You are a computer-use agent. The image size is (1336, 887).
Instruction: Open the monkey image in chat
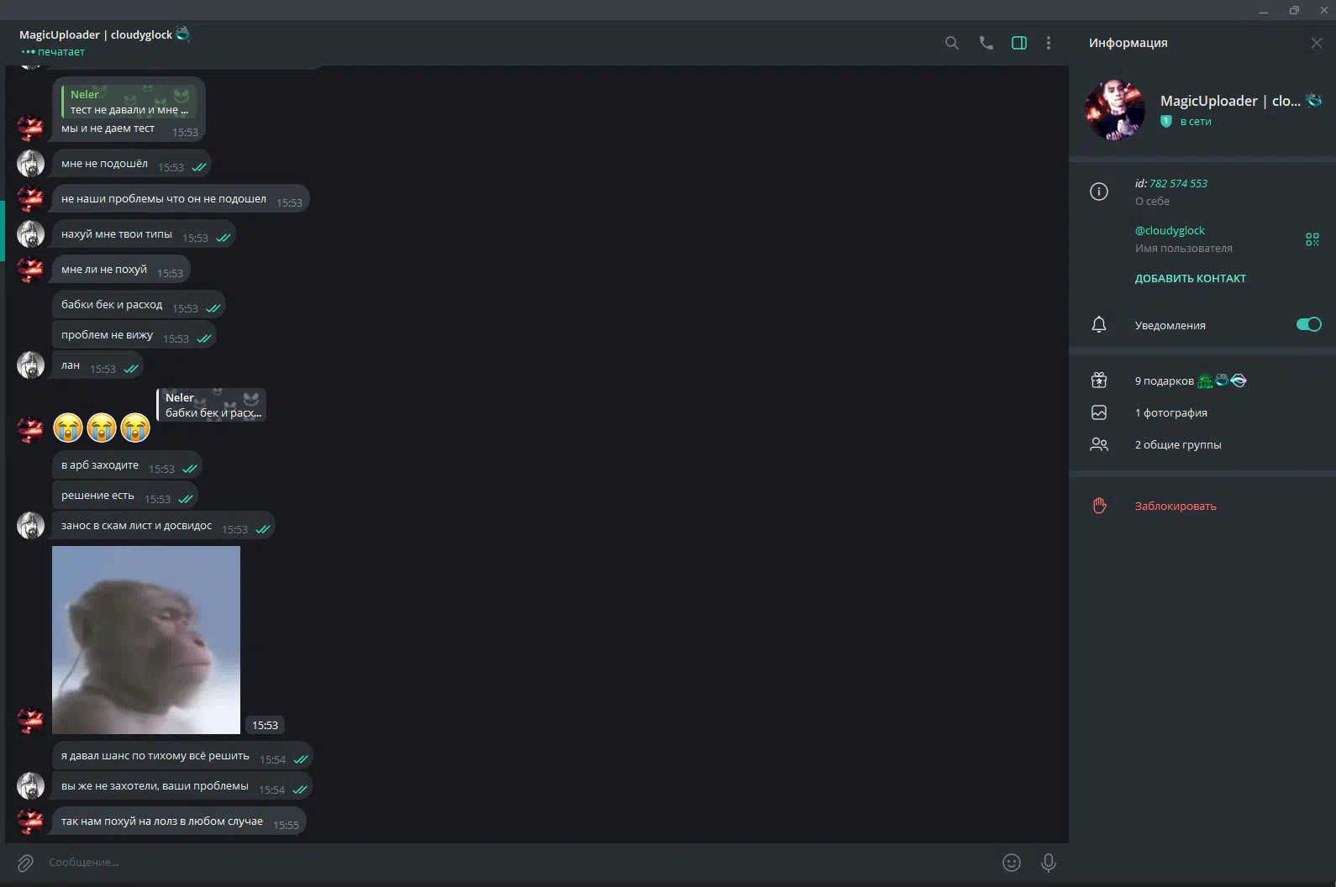tap(146, 640)
